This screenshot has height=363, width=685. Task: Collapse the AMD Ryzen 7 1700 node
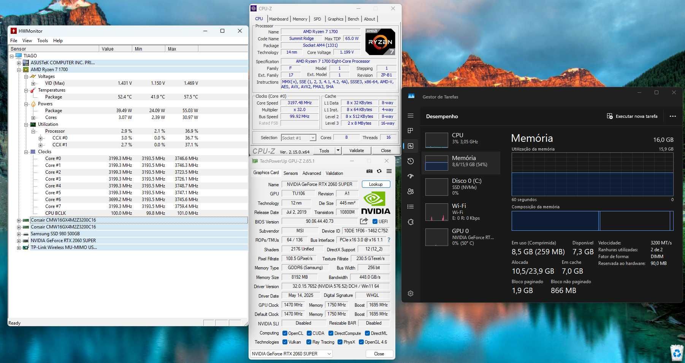click(19, 70)
